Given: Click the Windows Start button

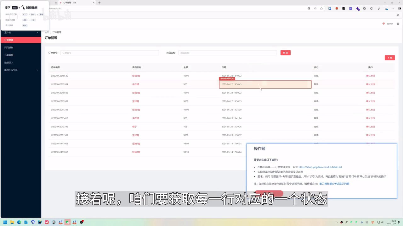Looking at the screenshot, I should pyautogui.click(x=5, y=222).
